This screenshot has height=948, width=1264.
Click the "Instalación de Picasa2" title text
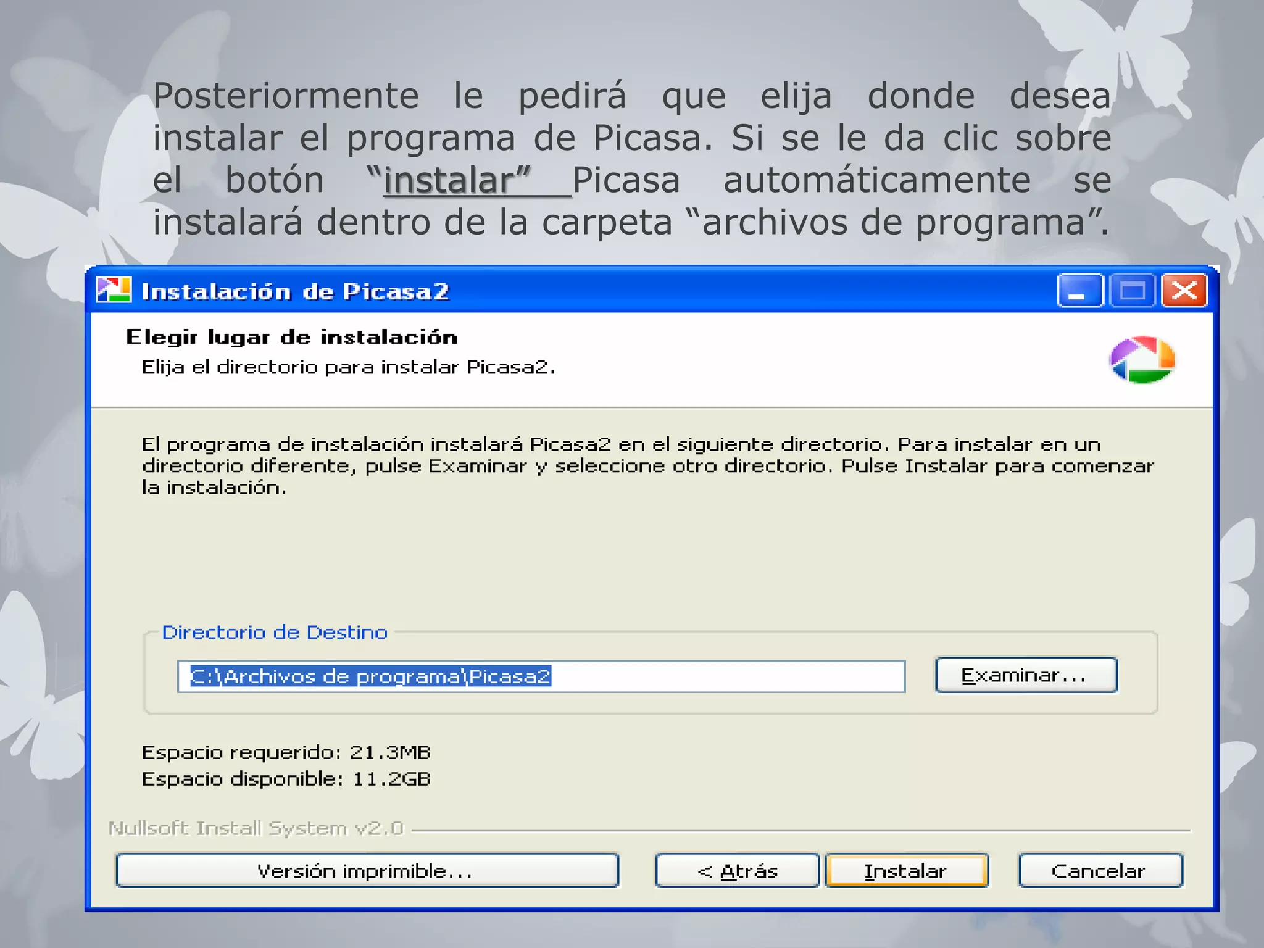[x=296, y=291]
